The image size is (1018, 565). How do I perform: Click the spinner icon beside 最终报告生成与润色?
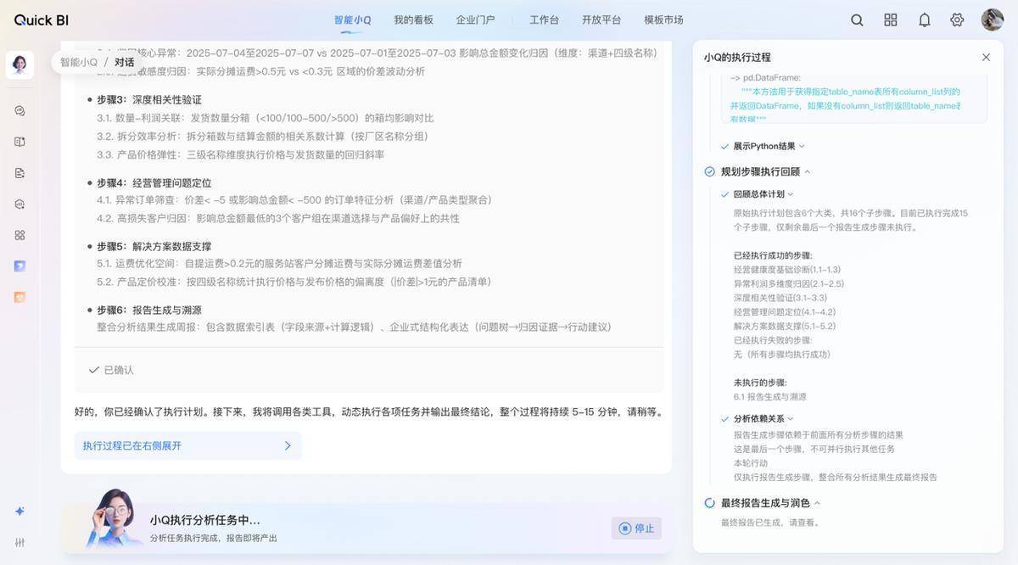pos(710,503)
